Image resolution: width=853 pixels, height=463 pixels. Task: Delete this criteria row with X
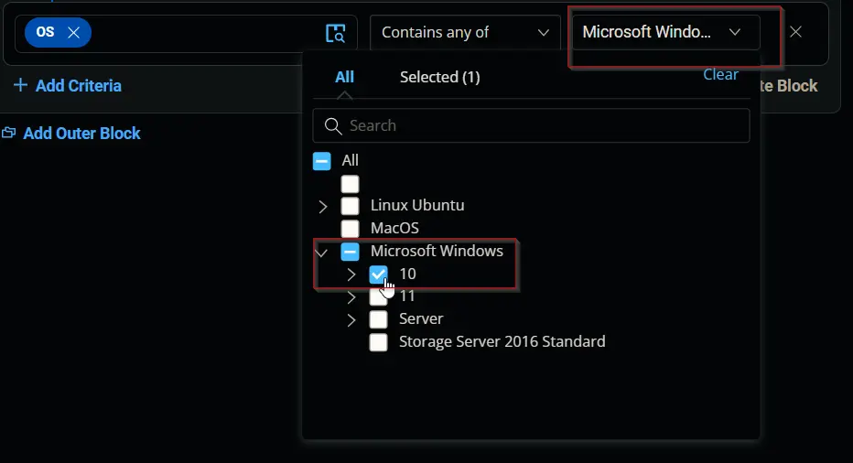pos(795,32)
